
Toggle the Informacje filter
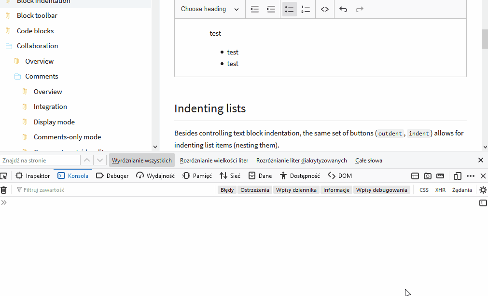(336, 190)
